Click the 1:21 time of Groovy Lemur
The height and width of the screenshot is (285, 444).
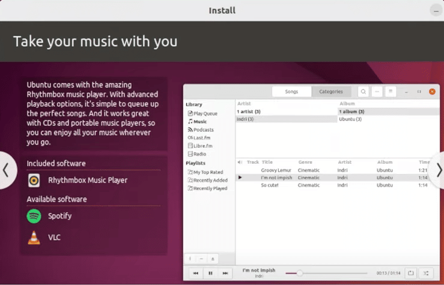click(x=422, y=170)
